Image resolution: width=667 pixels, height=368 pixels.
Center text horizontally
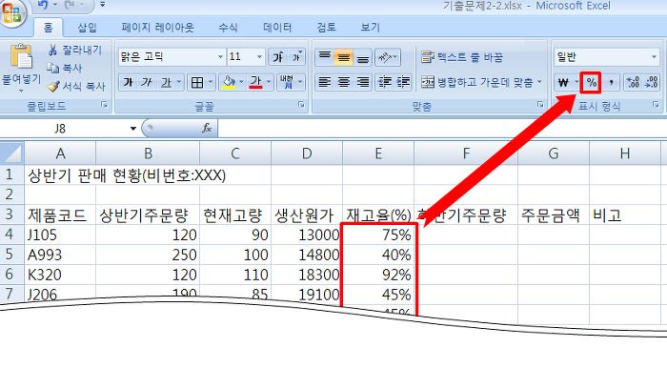tap(343, 82)
